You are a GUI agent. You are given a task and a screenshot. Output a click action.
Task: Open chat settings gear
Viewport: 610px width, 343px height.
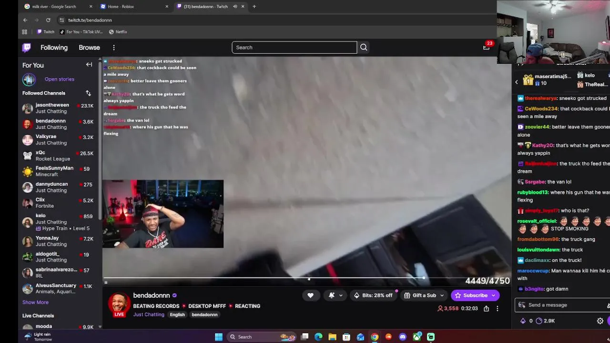click(600, 321)
